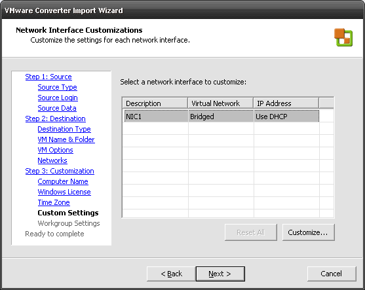Select the NIC1 interface row

[221, 117]
